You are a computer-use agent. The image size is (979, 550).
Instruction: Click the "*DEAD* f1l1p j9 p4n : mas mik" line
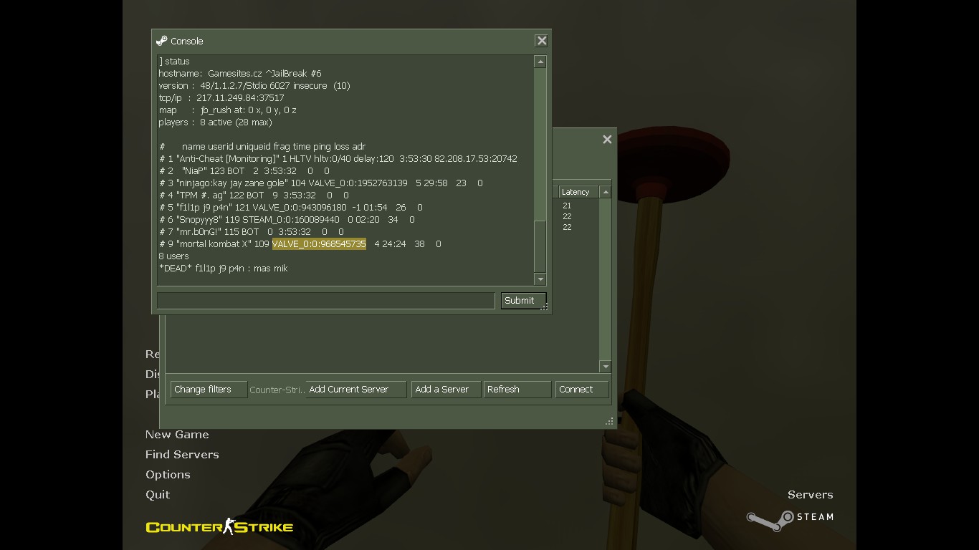point(223,269)
